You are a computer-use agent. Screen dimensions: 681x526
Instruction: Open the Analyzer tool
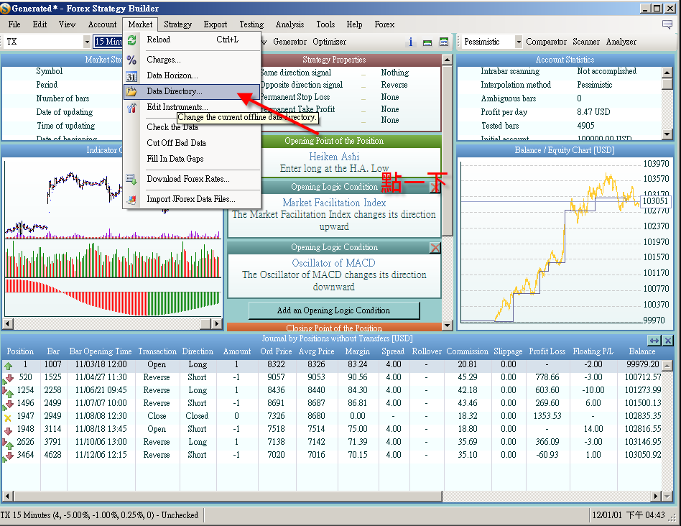pos(621,42)
